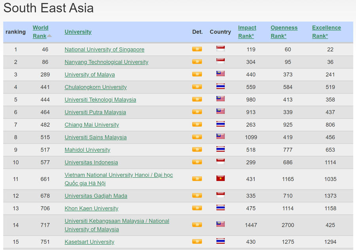Image resolution: width=356 pixels, height=250 pixels.
Task: Sort the table by Openness Rank
Action: coord(284,32)
